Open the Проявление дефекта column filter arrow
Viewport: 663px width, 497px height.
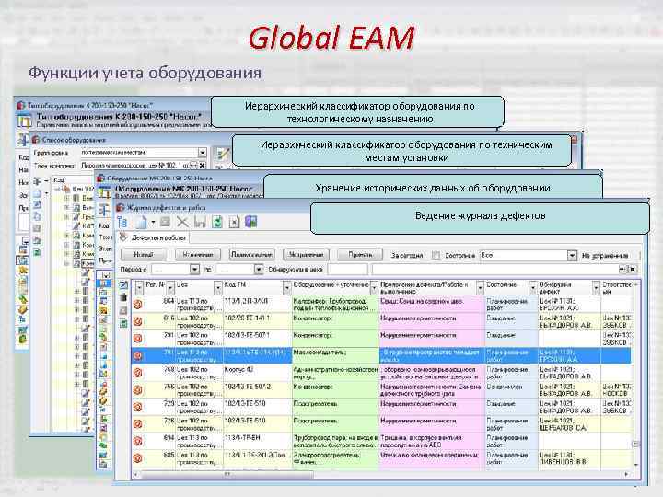(x=480, y=288)
